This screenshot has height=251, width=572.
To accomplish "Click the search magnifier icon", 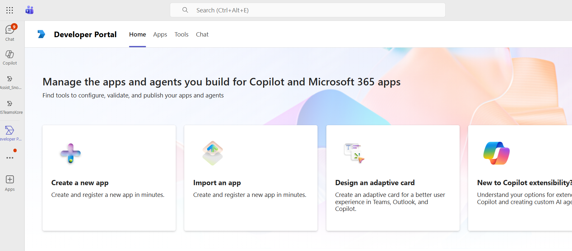I will pos(185,10).
